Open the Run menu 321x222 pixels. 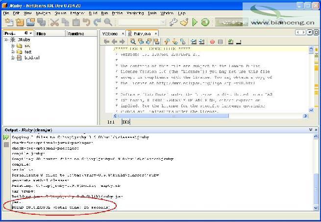click(x=104, y=13)
